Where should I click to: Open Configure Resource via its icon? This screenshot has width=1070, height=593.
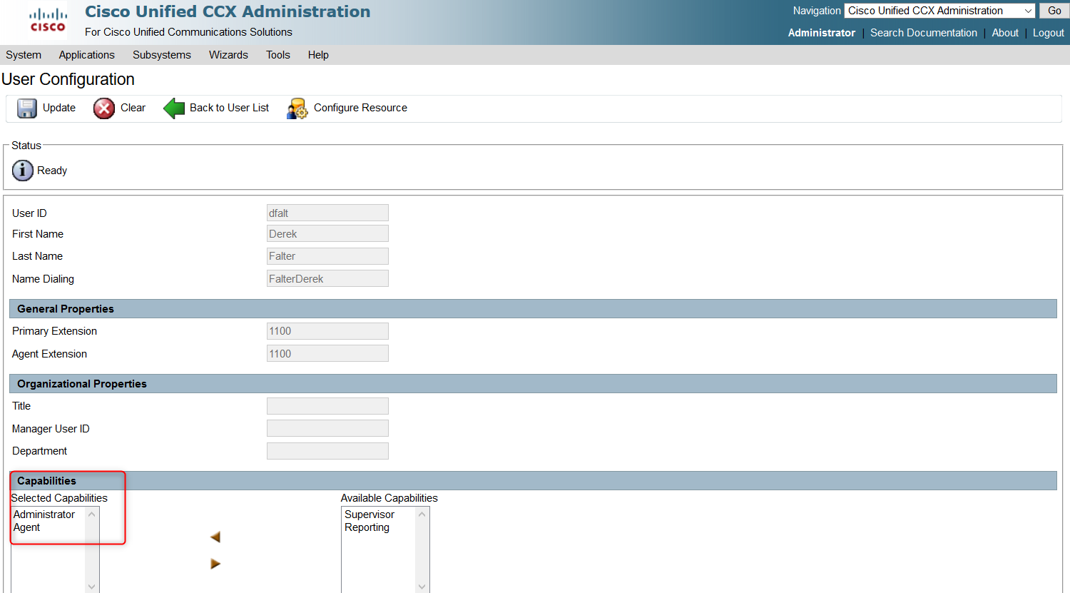coord(296,108)
